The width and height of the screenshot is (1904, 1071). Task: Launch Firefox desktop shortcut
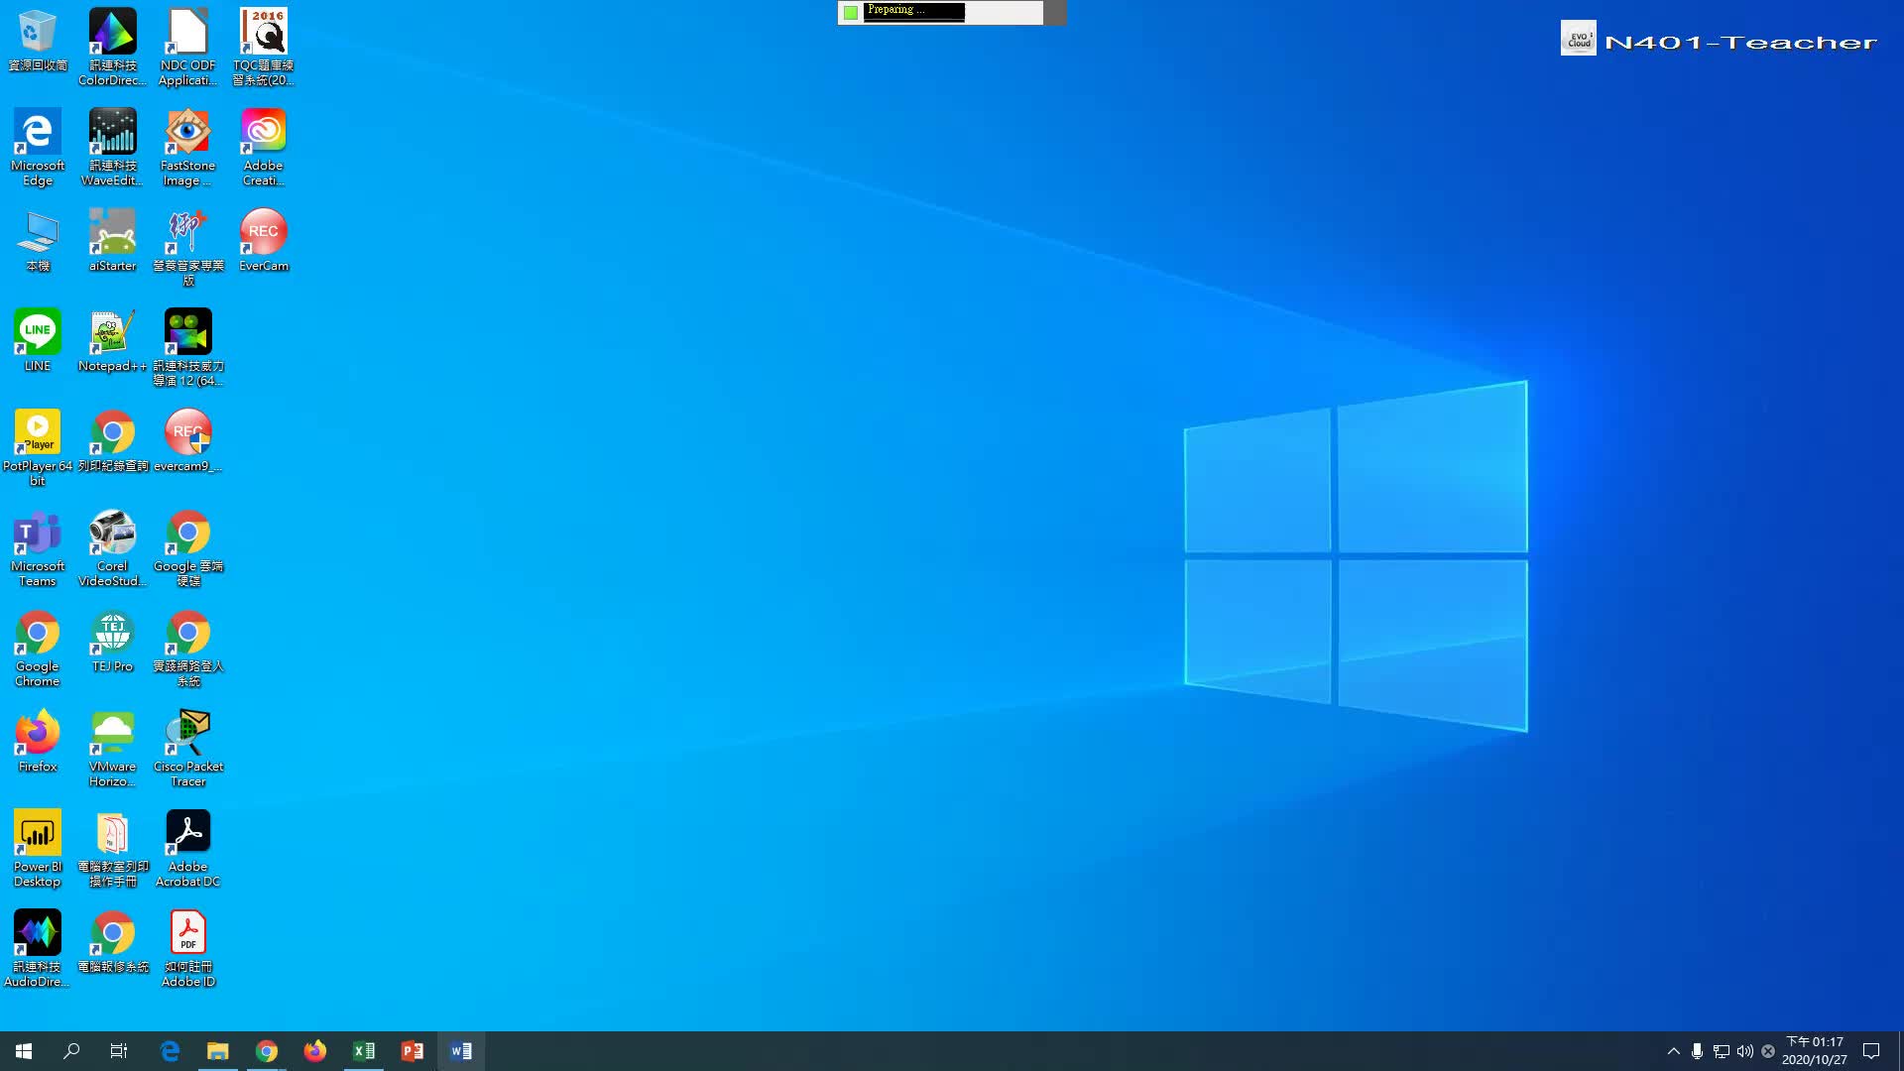coord(38,741)
